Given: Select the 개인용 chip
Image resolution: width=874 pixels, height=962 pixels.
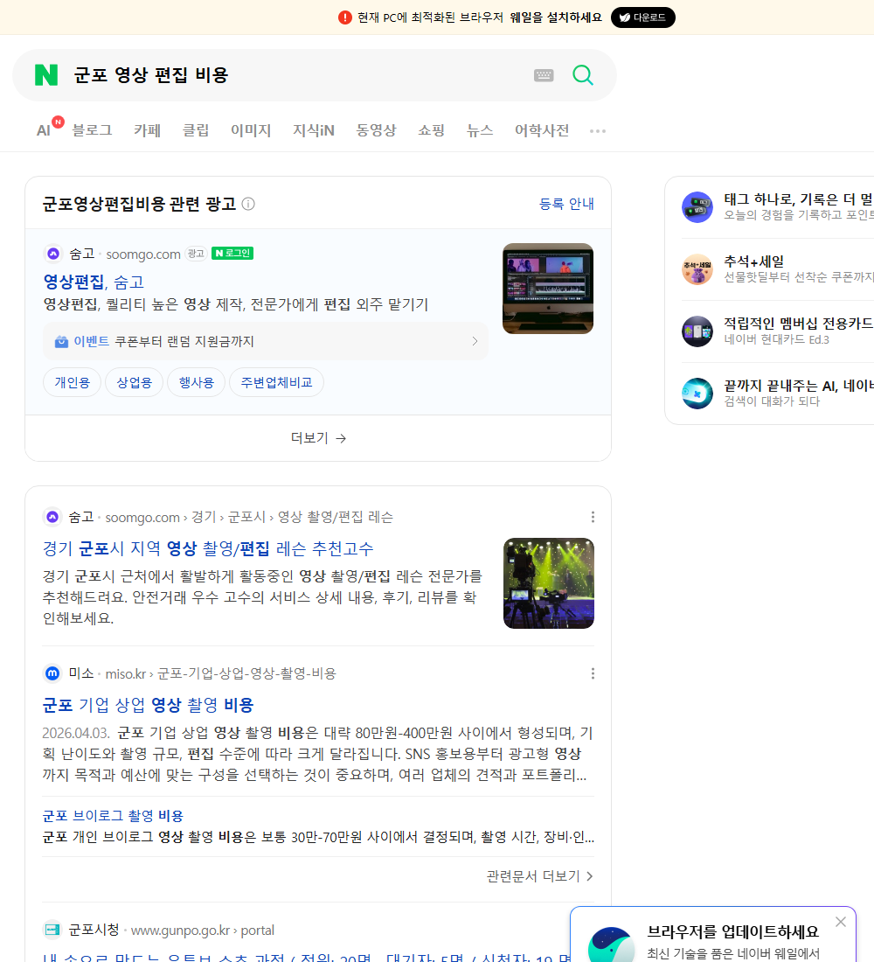Looking at the screenshot, I should (x=73, y=382).
